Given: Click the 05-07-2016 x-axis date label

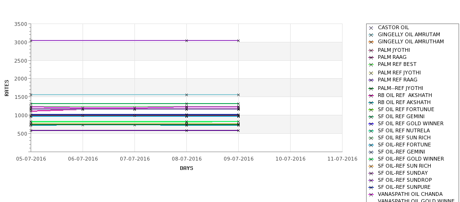Looking at the screenshot, I should 31,159.
